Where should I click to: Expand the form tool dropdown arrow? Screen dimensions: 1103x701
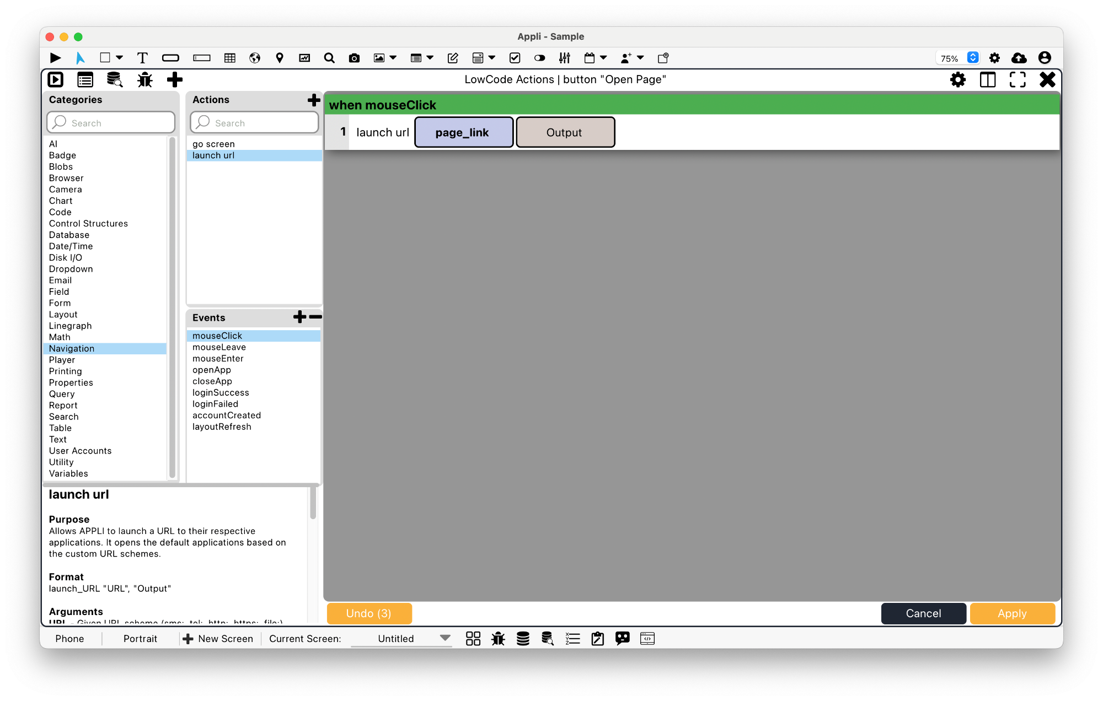coord(492,58)
